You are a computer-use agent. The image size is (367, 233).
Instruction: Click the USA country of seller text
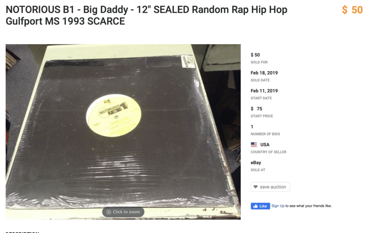point(265,145)
